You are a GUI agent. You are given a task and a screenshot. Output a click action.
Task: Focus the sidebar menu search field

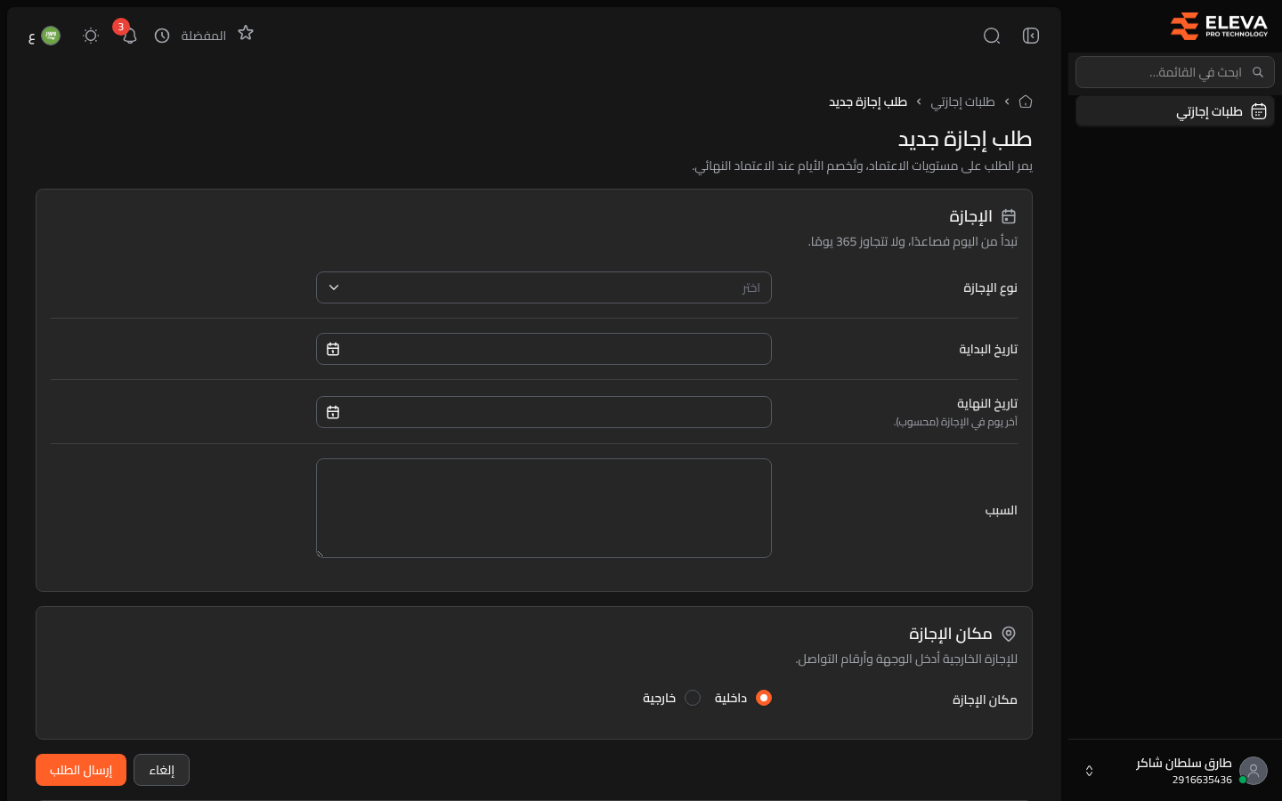click(x=1175, y=72)
